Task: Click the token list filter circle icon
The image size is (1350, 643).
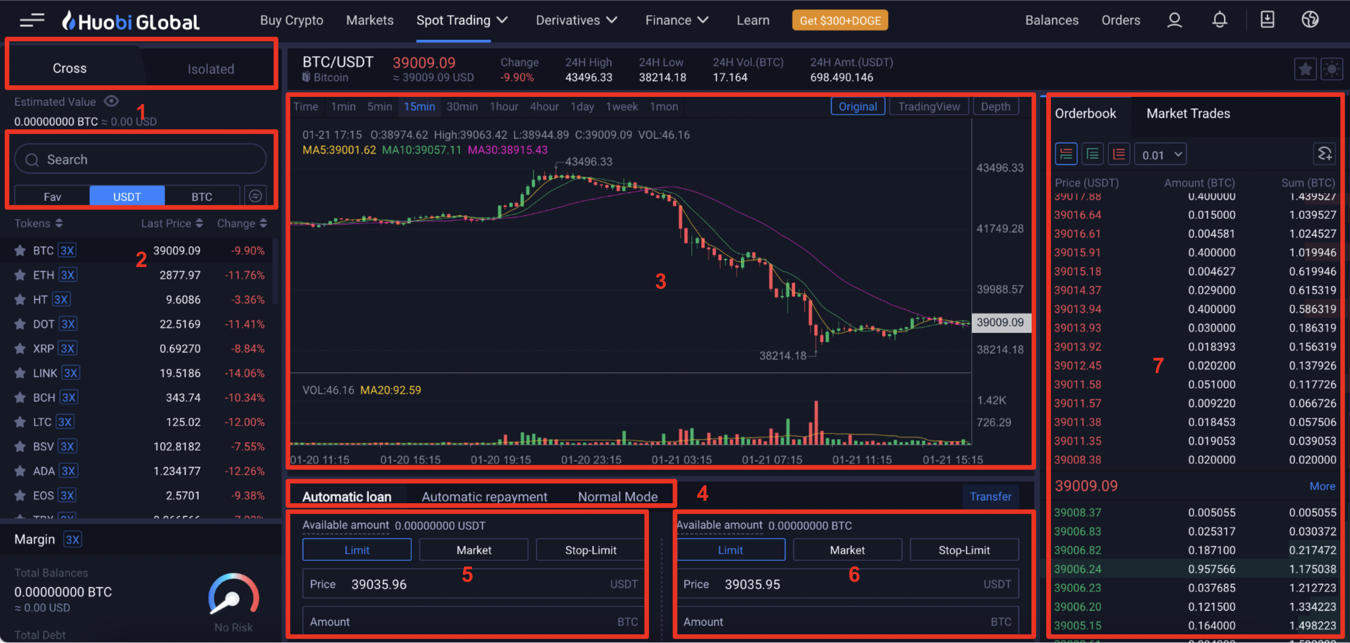Action: pos(255,196)
